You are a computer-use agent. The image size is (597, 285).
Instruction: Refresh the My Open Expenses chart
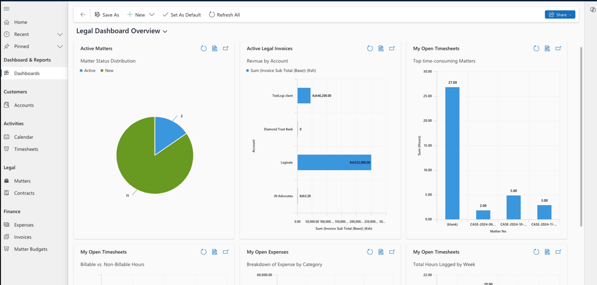click(x=370, y=252)
